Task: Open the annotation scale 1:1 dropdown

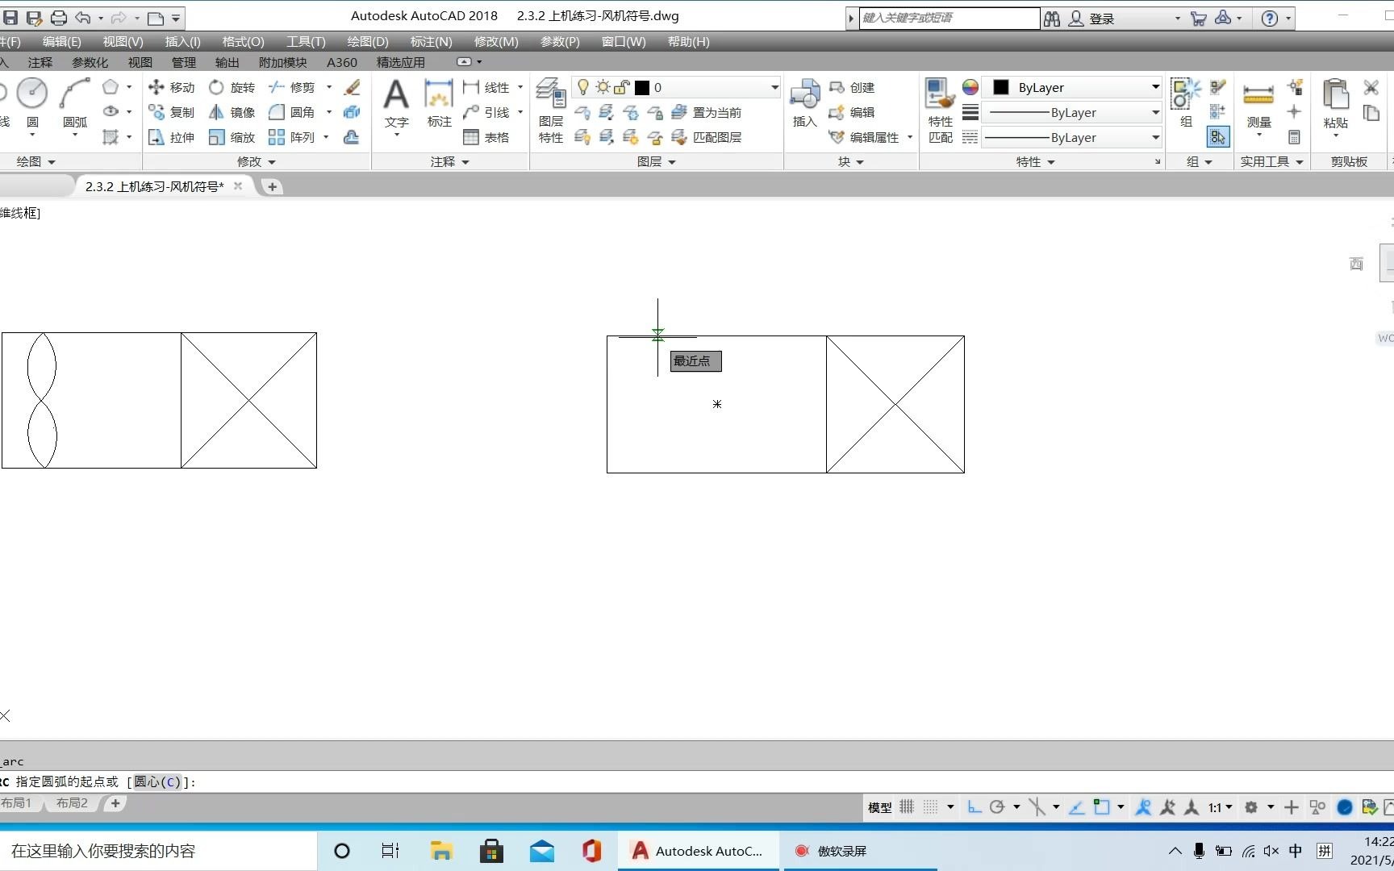Action: tap(1220, 807)
